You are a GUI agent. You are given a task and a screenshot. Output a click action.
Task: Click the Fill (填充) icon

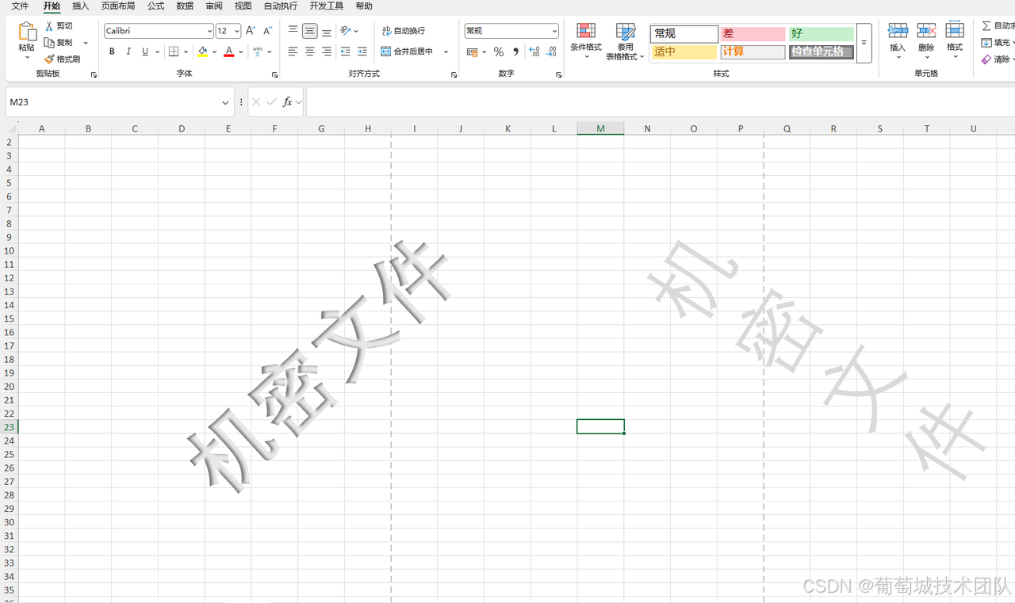pyautogui.click(x=986, y=43)
